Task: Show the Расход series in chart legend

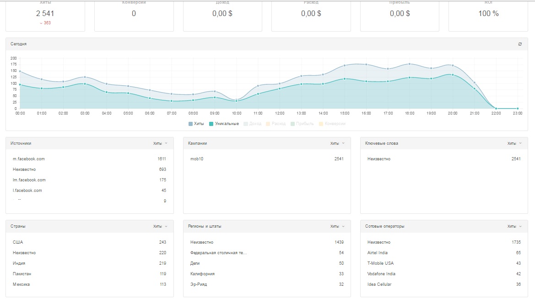Action: point(275,124)
